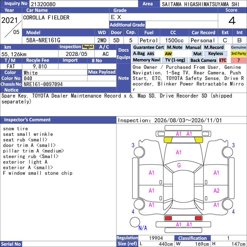This screenshot has height=247, width=247.
Task: Select the car name COROLLA FIELDER
Action: [46, 18]
